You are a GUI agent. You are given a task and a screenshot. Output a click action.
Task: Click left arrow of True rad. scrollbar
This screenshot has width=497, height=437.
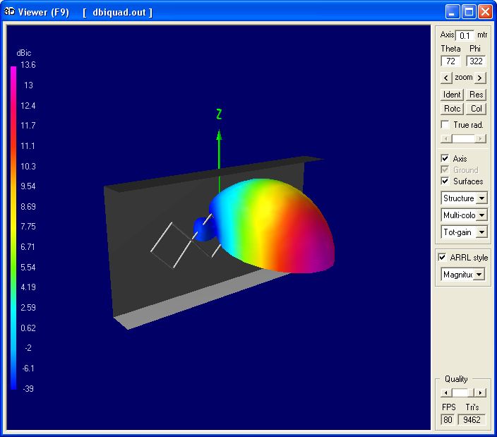(x=445, y=139)
